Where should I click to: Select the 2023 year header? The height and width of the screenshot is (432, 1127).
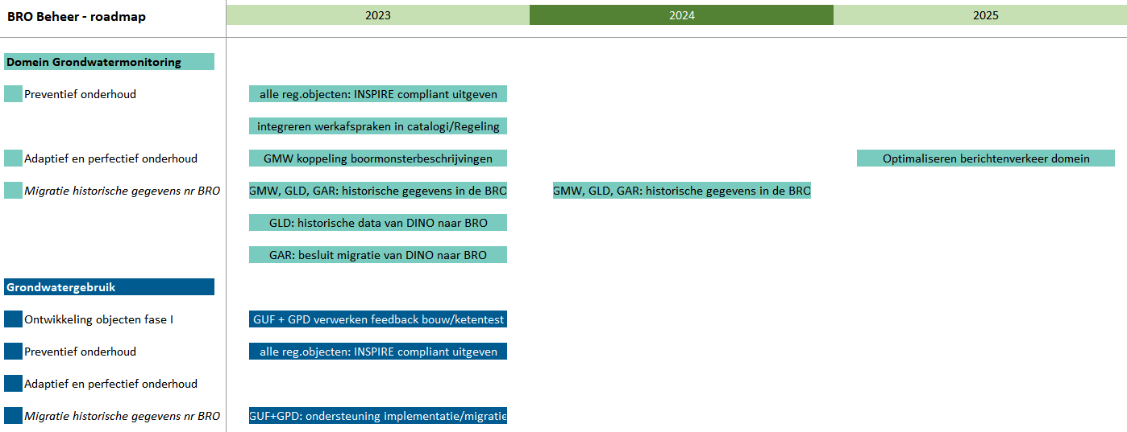(377, 14)
